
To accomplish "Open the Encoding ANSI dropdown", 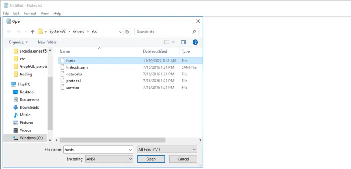I will coord(109,159).
